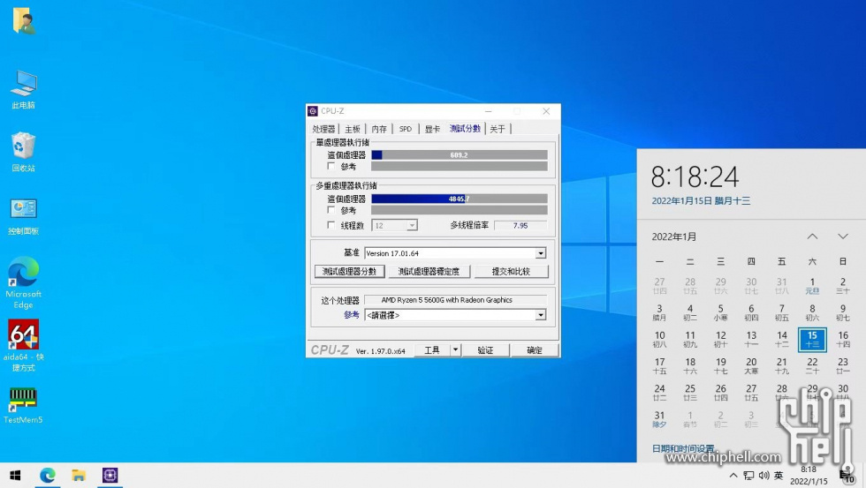Click the 验证 button
Screen dimensions: 866x488
point(485,349)
